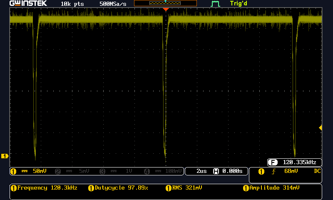The image size is (333, 200).
Task: Select the channel 3 indicator
Action: [x=102, y=171]
